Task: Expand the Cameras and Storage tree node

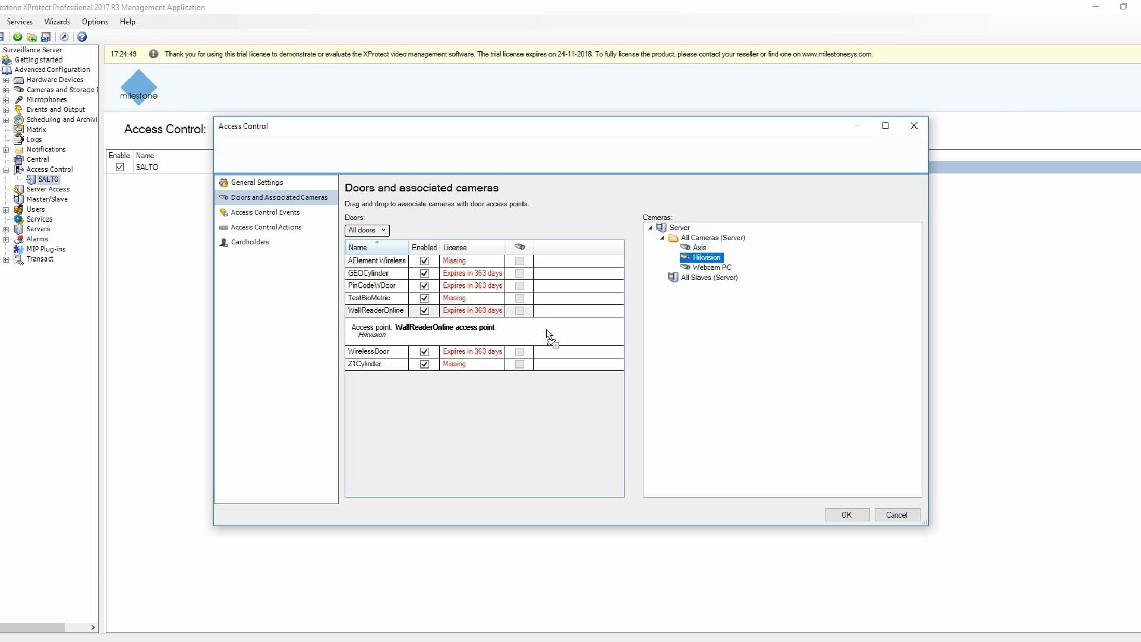Action: click(6, 90)
